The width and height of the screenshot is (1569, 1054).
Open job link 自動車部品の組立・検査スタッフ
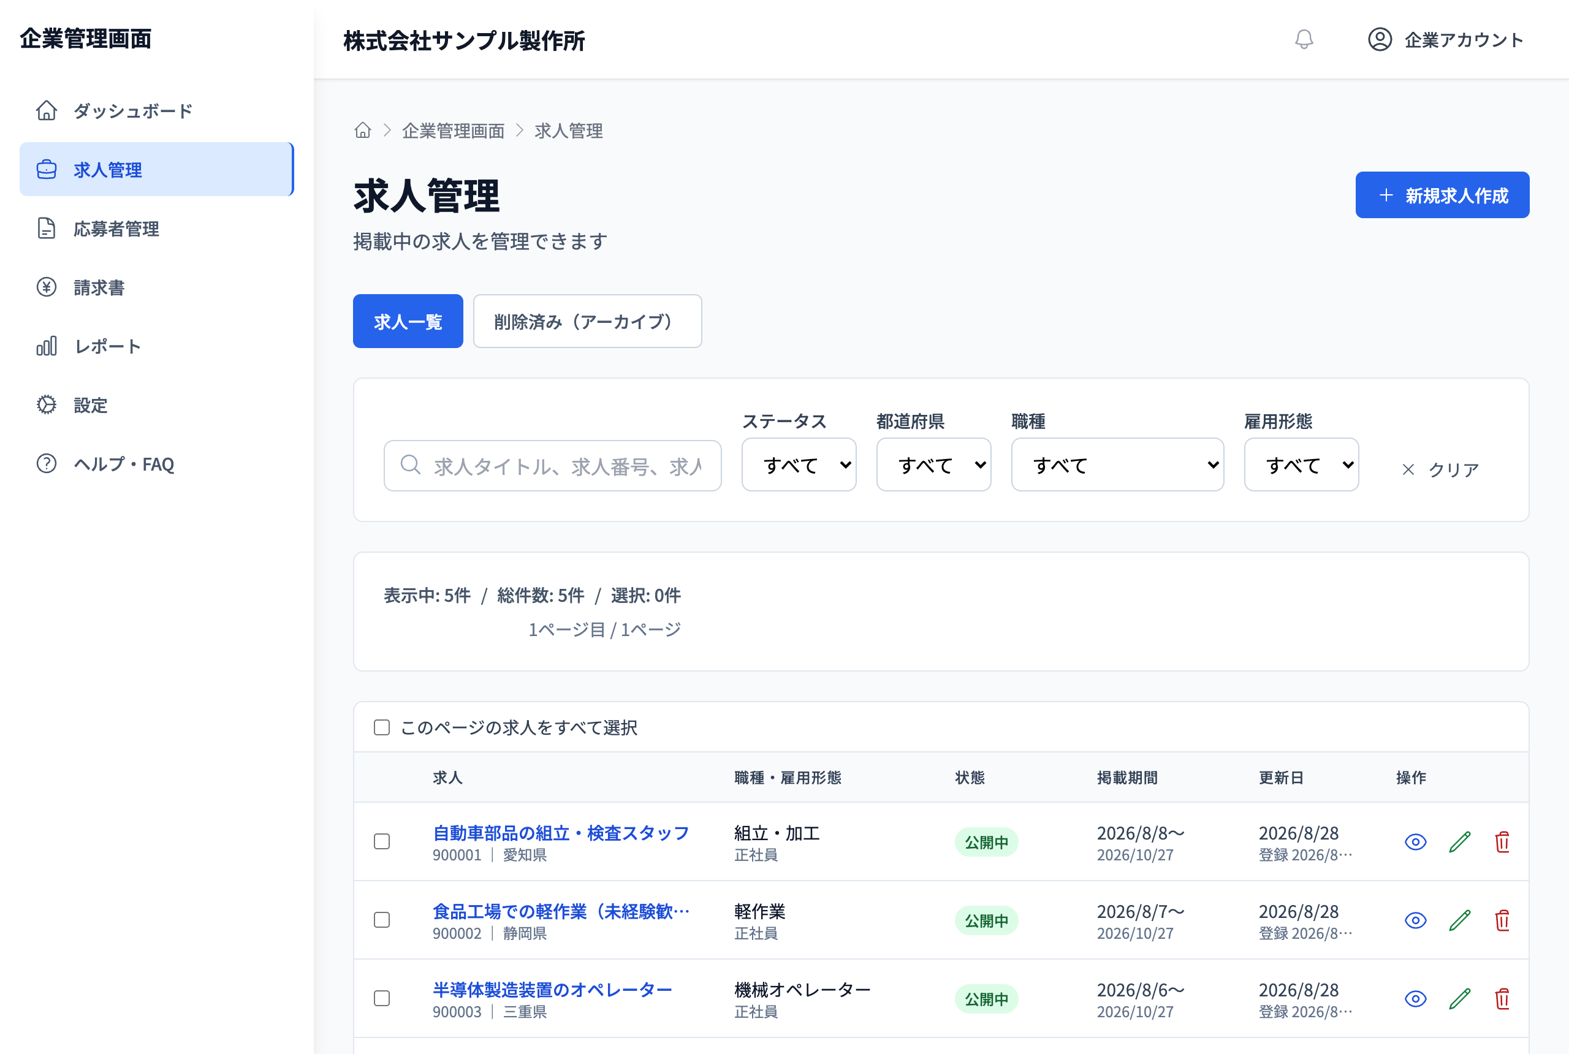click(x=561, y=833)
